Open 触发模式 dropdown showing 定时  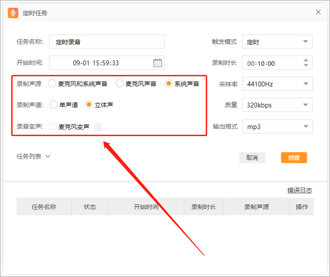point(277,42)
